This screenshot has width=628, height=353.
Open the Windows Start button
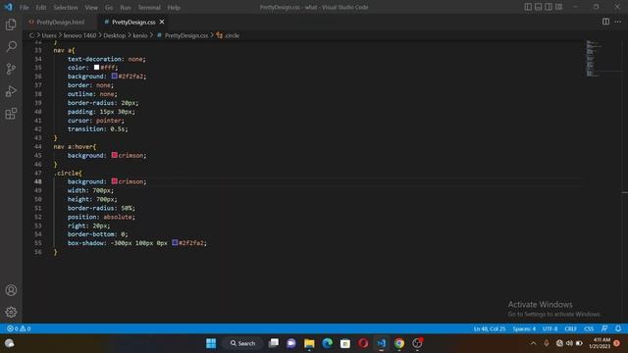pyautogui.click(x=211, y=343)
